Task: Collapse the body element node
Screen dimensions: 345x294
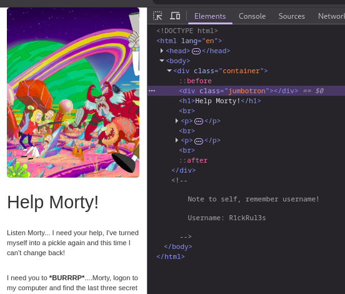Action: [162, 61]
